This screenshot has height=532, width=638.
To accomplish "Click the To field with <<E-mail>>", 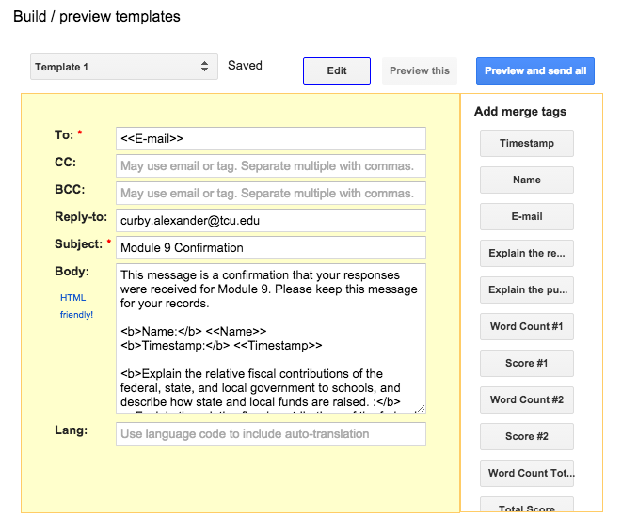I will click(271, 138).
